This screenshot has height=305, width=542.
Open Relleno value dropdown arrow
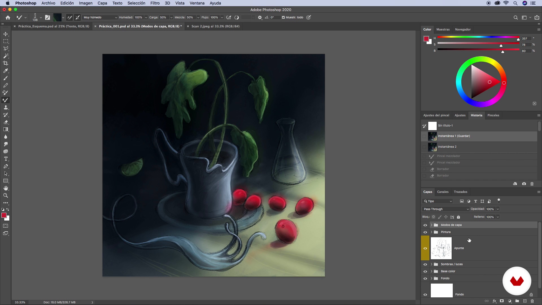coord(498,217)
